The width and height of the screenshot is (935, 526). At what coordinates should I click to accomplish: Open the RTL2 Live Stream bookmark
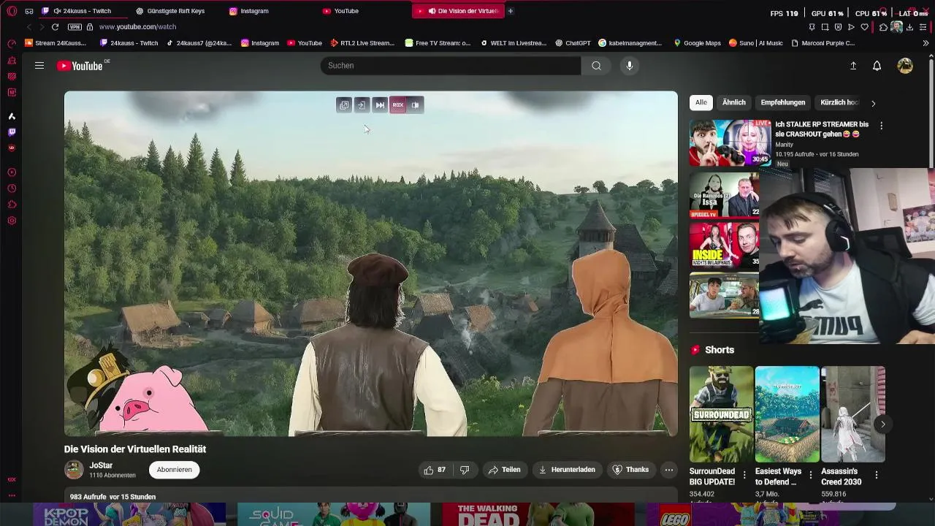pyautogui.click(x=362, y=43)
